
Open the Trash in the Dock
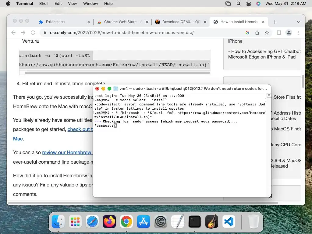[254, 222]
